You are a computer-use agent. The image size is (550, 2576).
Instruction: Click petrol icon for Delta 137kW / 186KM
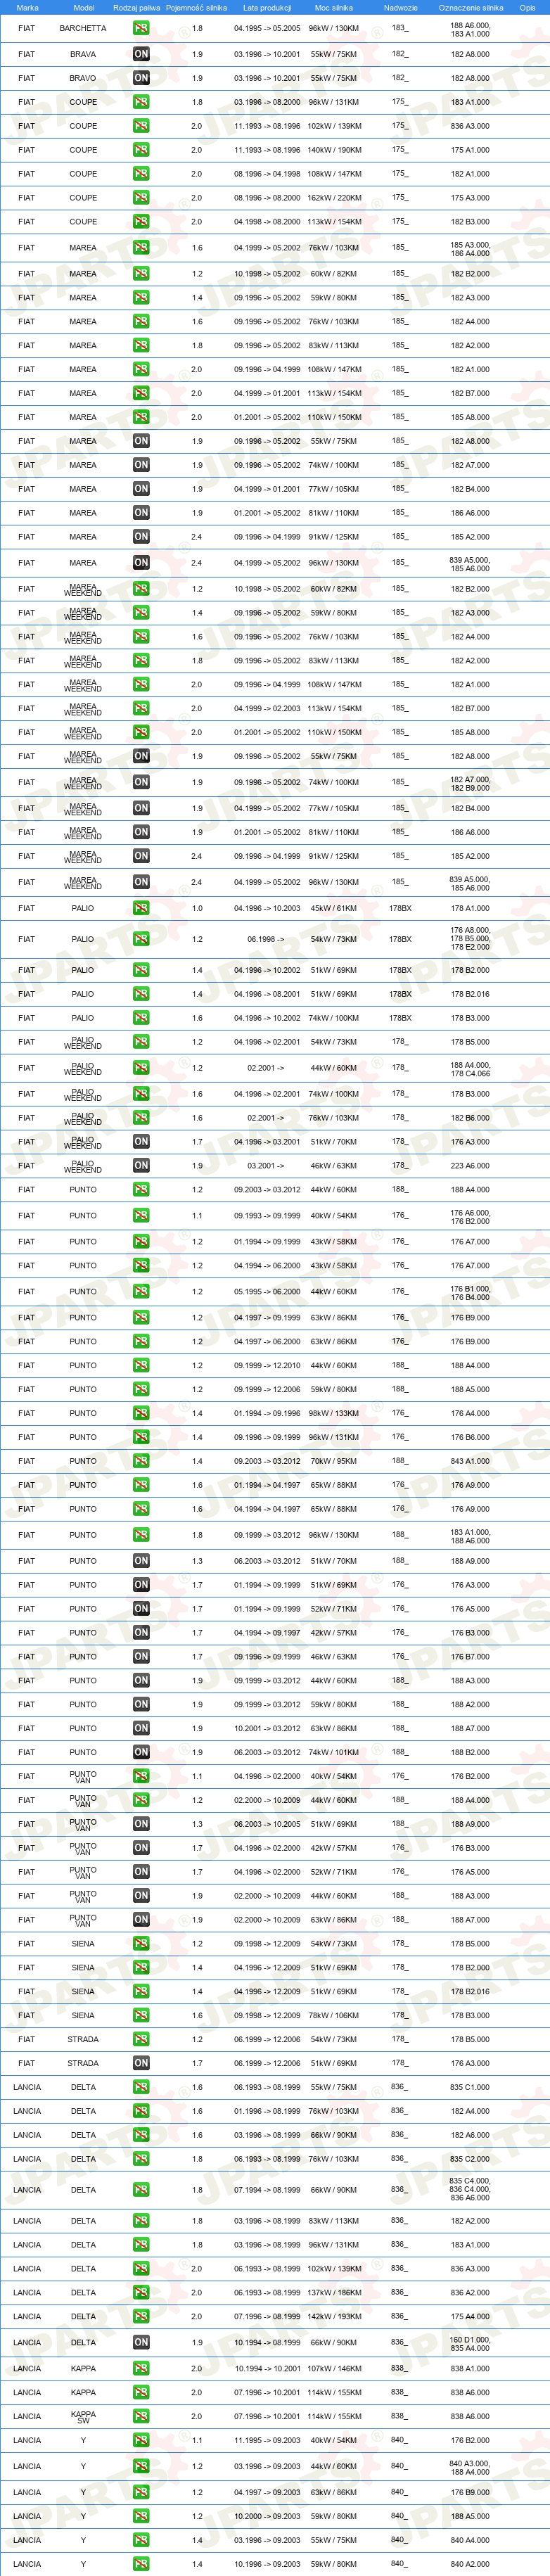141,2292
